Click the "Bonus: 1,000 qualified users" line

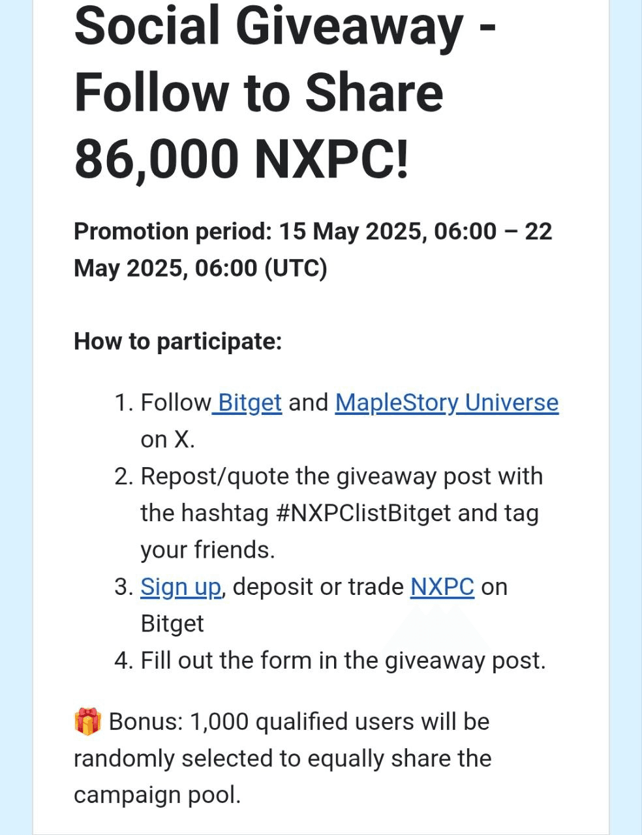click(299, 722)
